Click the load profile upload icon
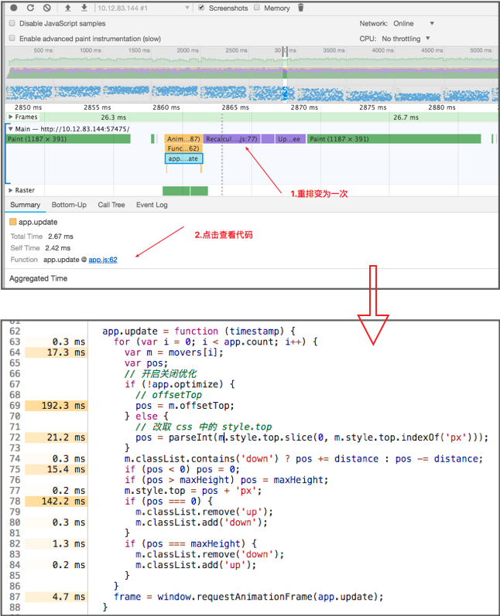The image size is (500, 616). (67, 8)
